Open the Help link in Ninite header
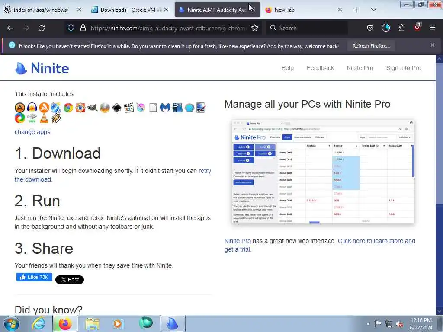The width and height of the screenshot is (443, 332). click(288, 68)
